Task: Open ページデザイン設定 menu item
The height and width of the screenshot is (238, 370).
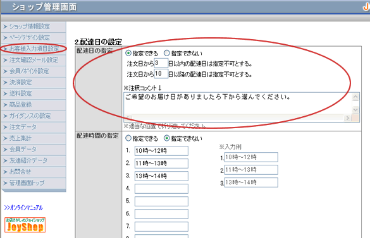Action: pyautogui.click(x=34, y=38)
